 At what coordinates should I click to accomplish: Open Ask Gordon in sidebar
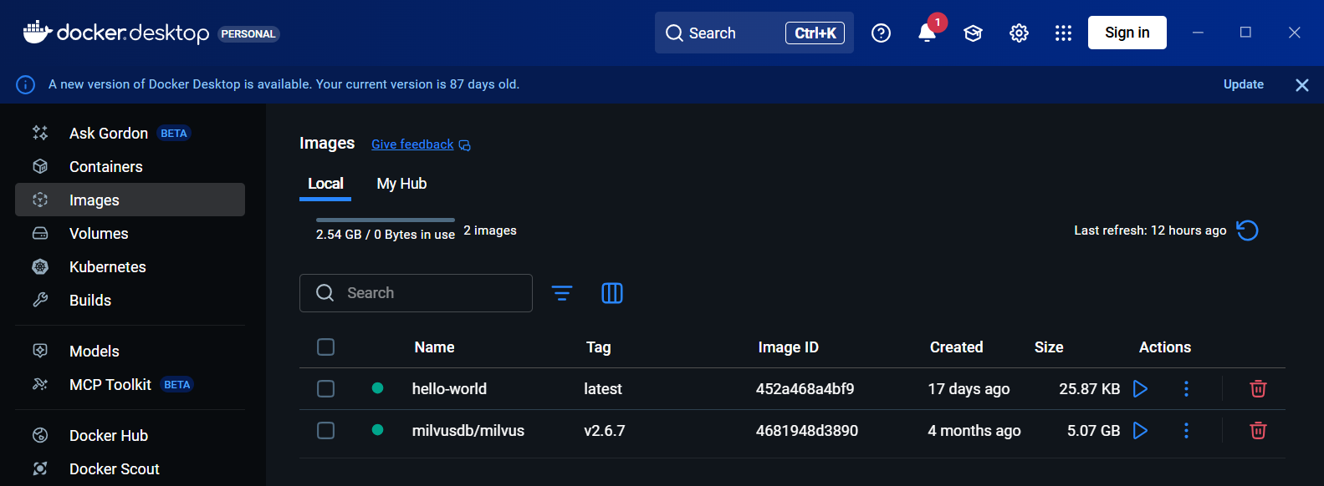[130, 133]
